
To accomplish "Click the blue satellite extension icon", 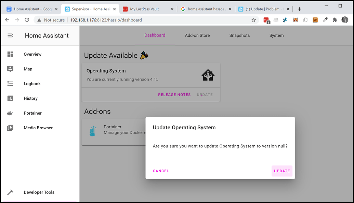I will pos(285,20).
